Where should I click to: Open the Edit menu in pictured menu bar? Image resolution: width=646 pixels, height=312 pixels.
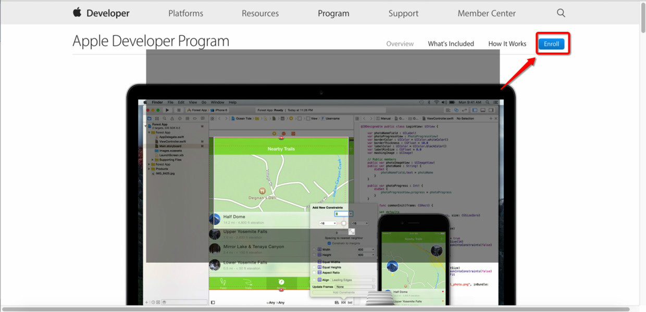point(181,102)
